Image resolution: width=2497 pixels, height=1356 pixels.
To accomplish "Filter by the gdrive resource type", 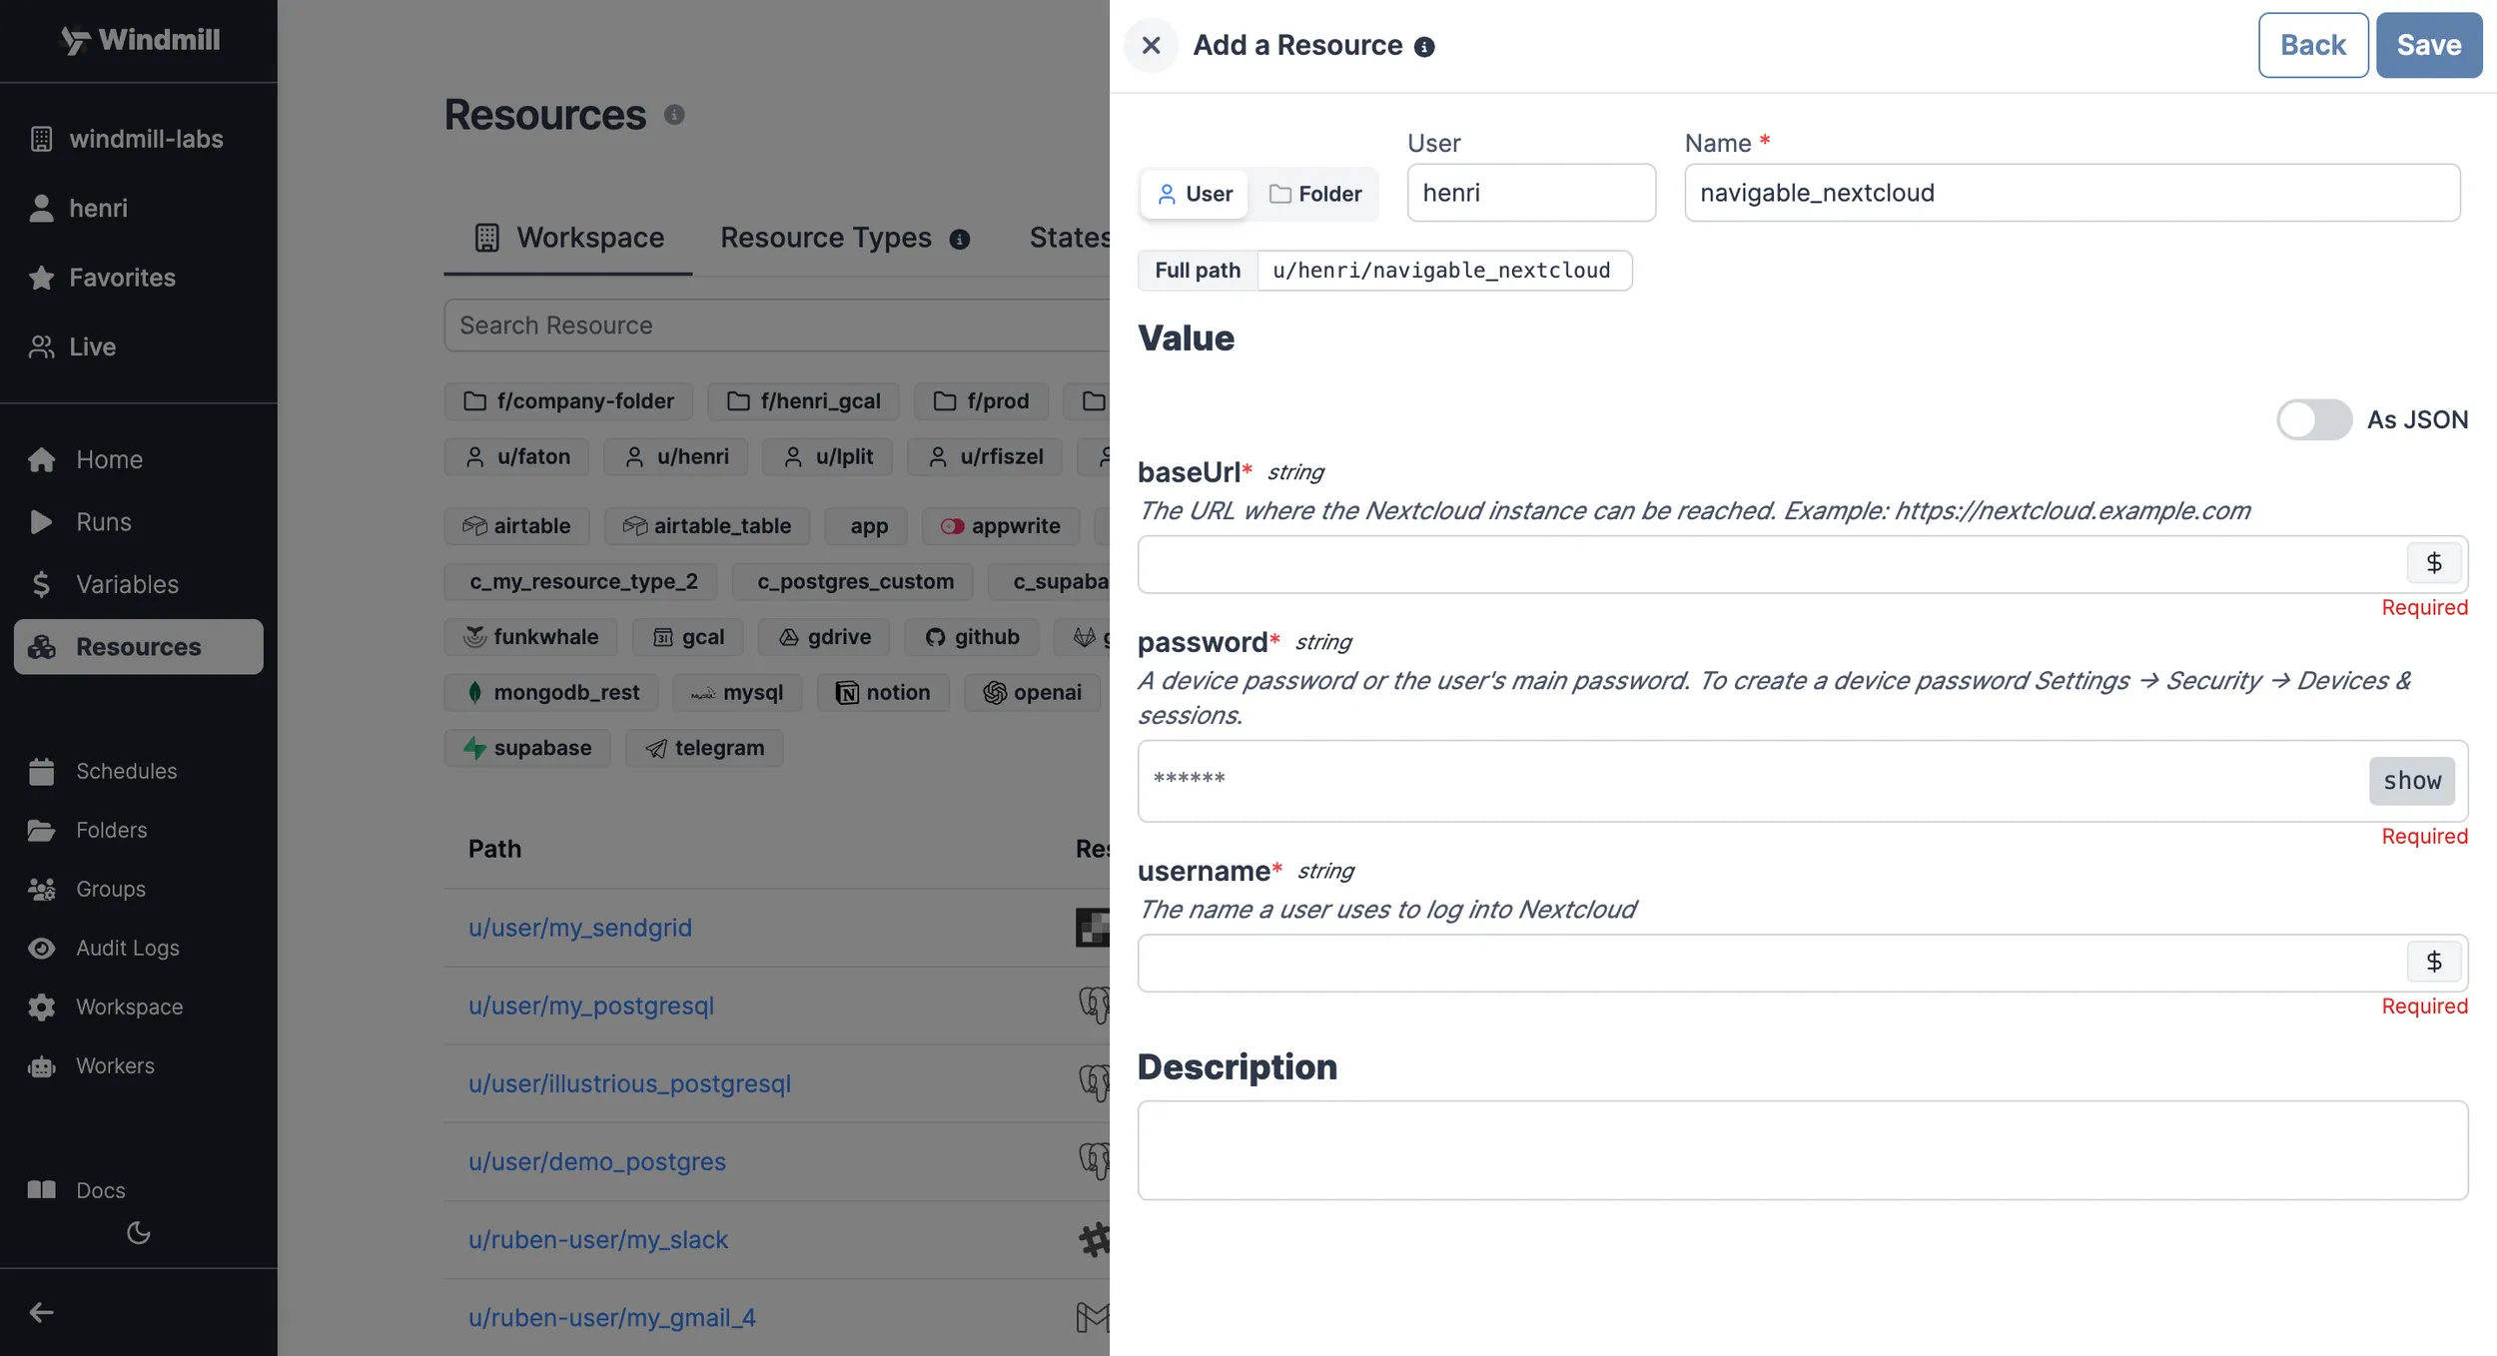I will [823, 636].
